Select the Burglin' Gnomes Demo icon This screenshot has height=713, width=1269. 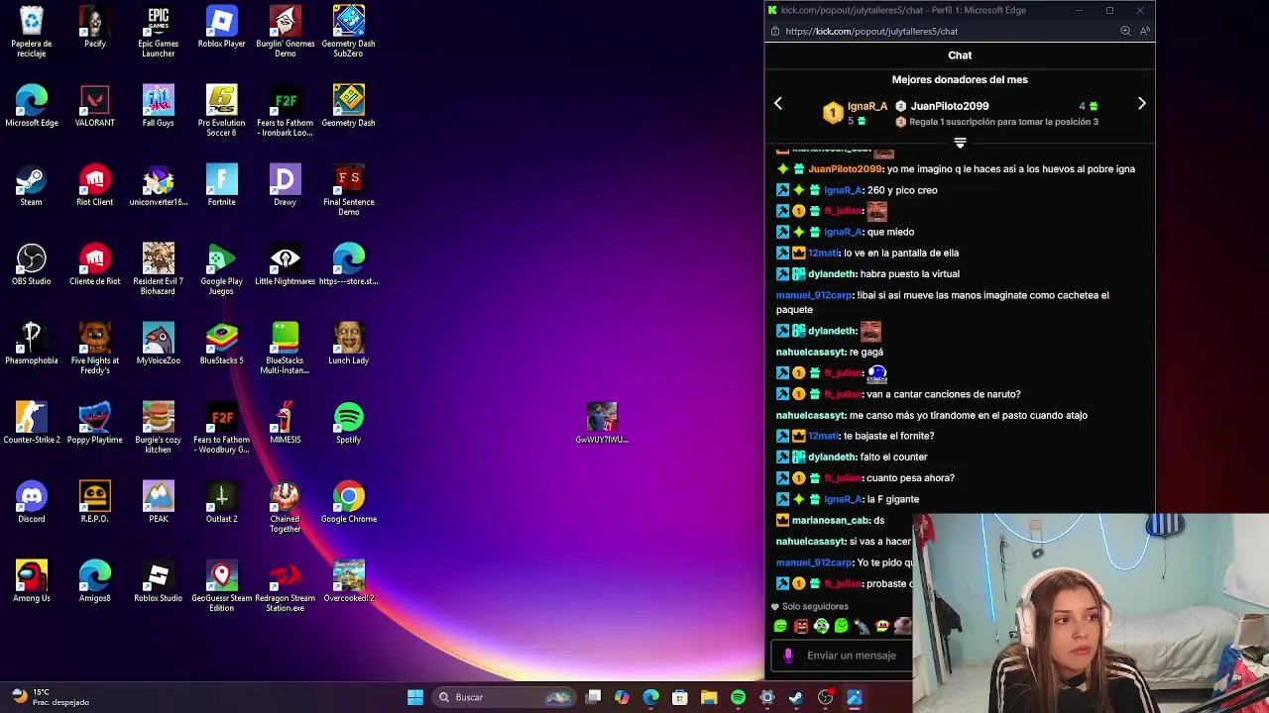click(286, 31)
